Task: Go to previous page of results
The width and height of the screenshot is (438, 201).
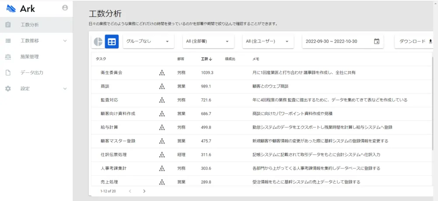Action: tap(130, 191)
